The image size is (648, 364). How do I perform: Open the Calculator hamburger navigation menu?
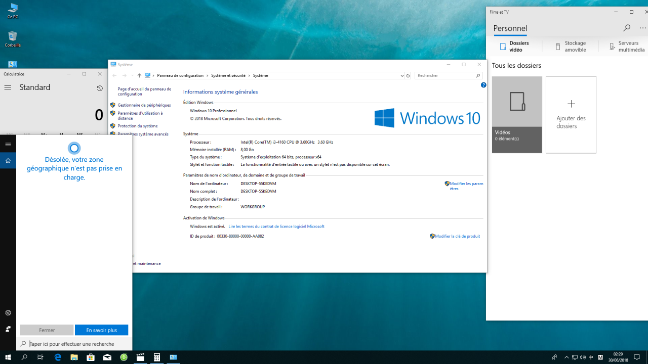point(8,87)
